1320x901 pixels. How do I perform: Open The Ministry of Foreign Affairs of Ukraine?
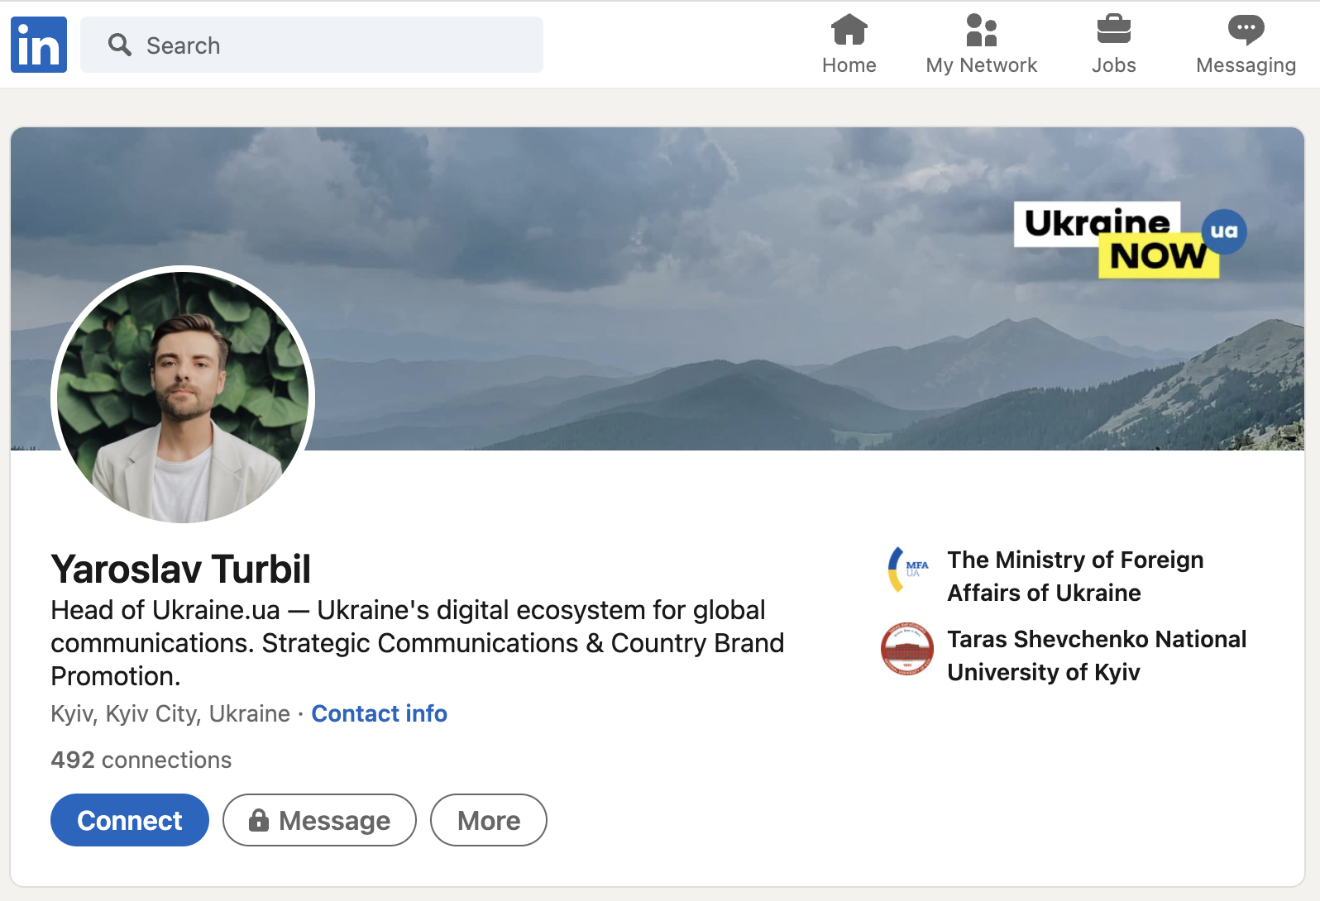click(x=1075, y=576)
